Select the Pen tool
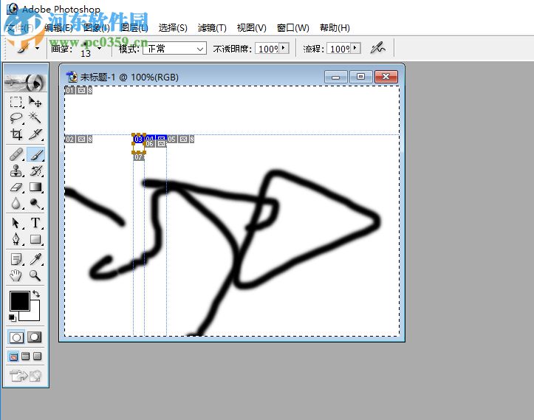 [x=16, y=239]
